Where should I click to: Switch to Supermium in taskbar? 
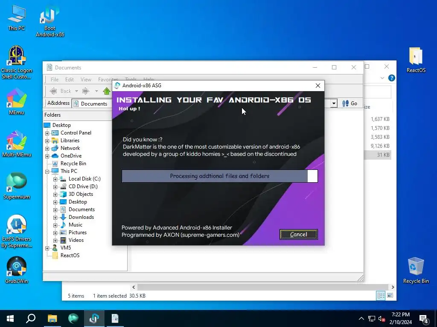73,318
